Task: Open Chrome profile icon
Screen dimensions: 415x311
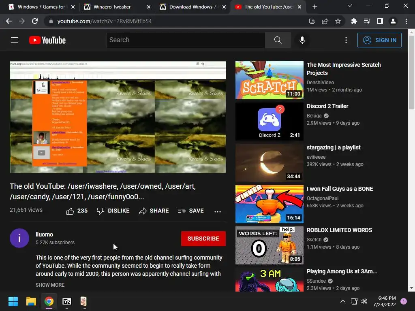Action: [x=393, y=21]
